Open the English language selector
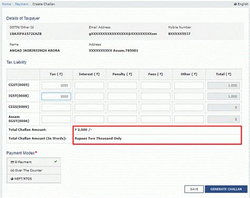This screenshot has width=250, height=198. tap(241, 4)
